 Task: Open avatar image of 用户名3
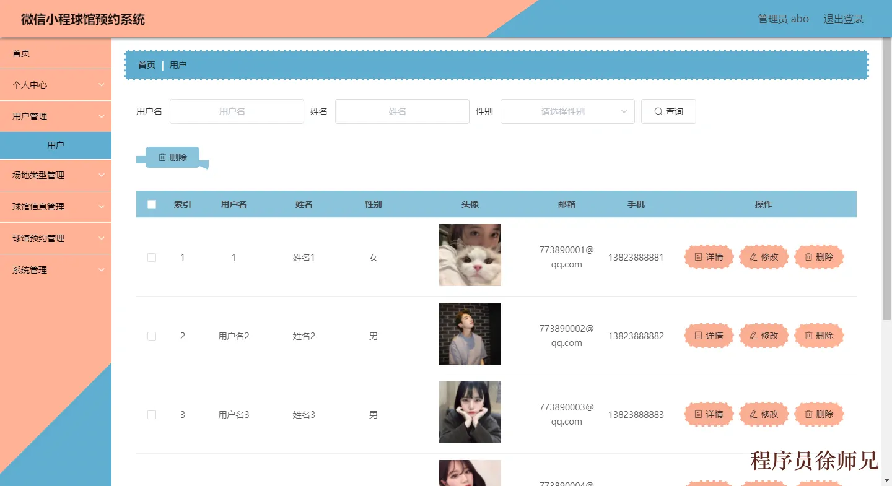[x=470, y=412]
